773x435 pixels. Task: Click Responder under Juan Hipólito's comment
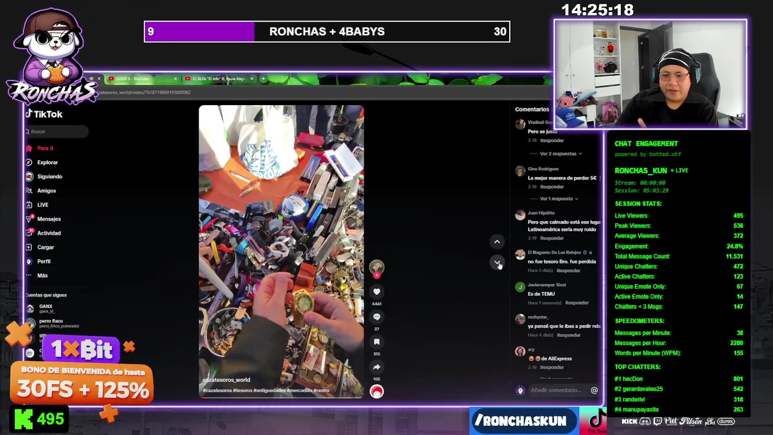552,238
